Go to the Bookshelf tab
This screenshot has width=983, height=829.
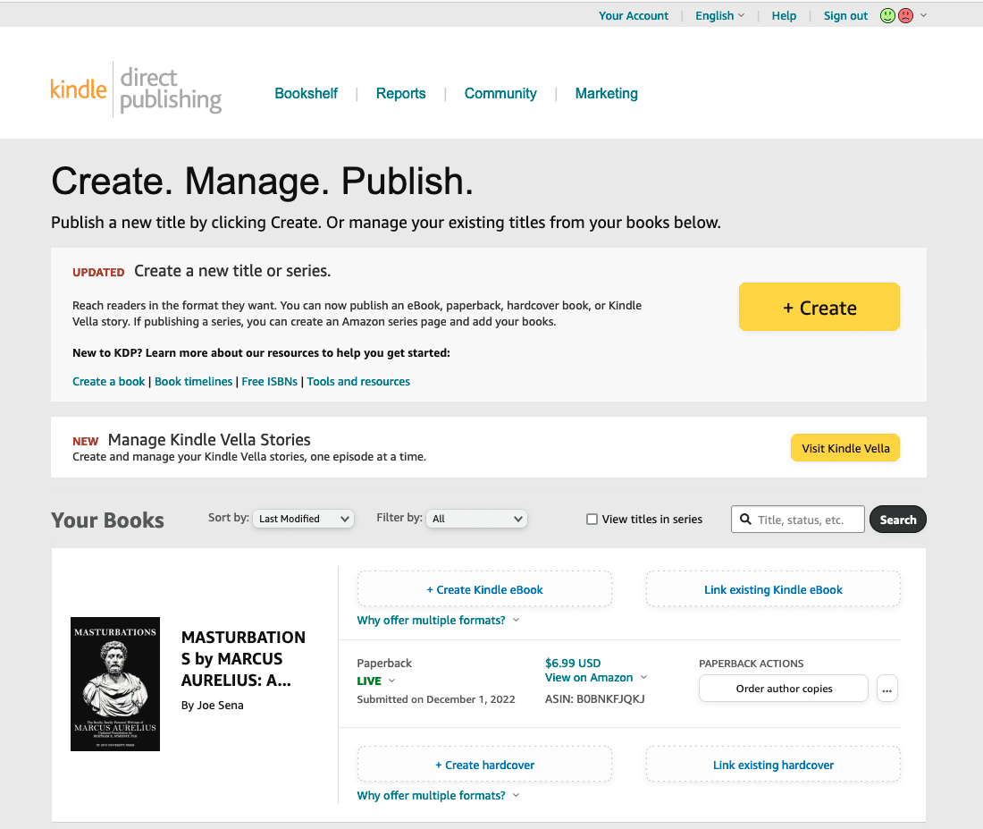(306, 94)
